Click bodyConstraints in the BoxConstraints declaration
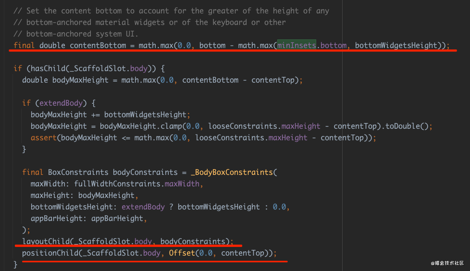Screen dimensions: 470x271 point(145,172)
